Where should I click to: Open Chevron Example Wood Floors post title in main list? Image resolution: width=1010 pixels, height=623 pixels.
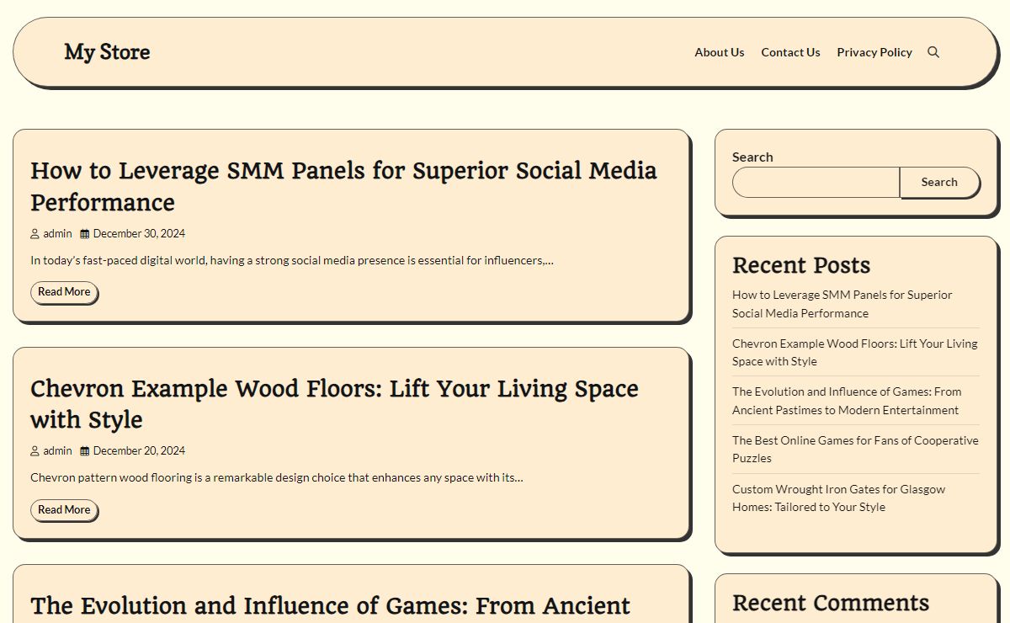pos(334,404)
